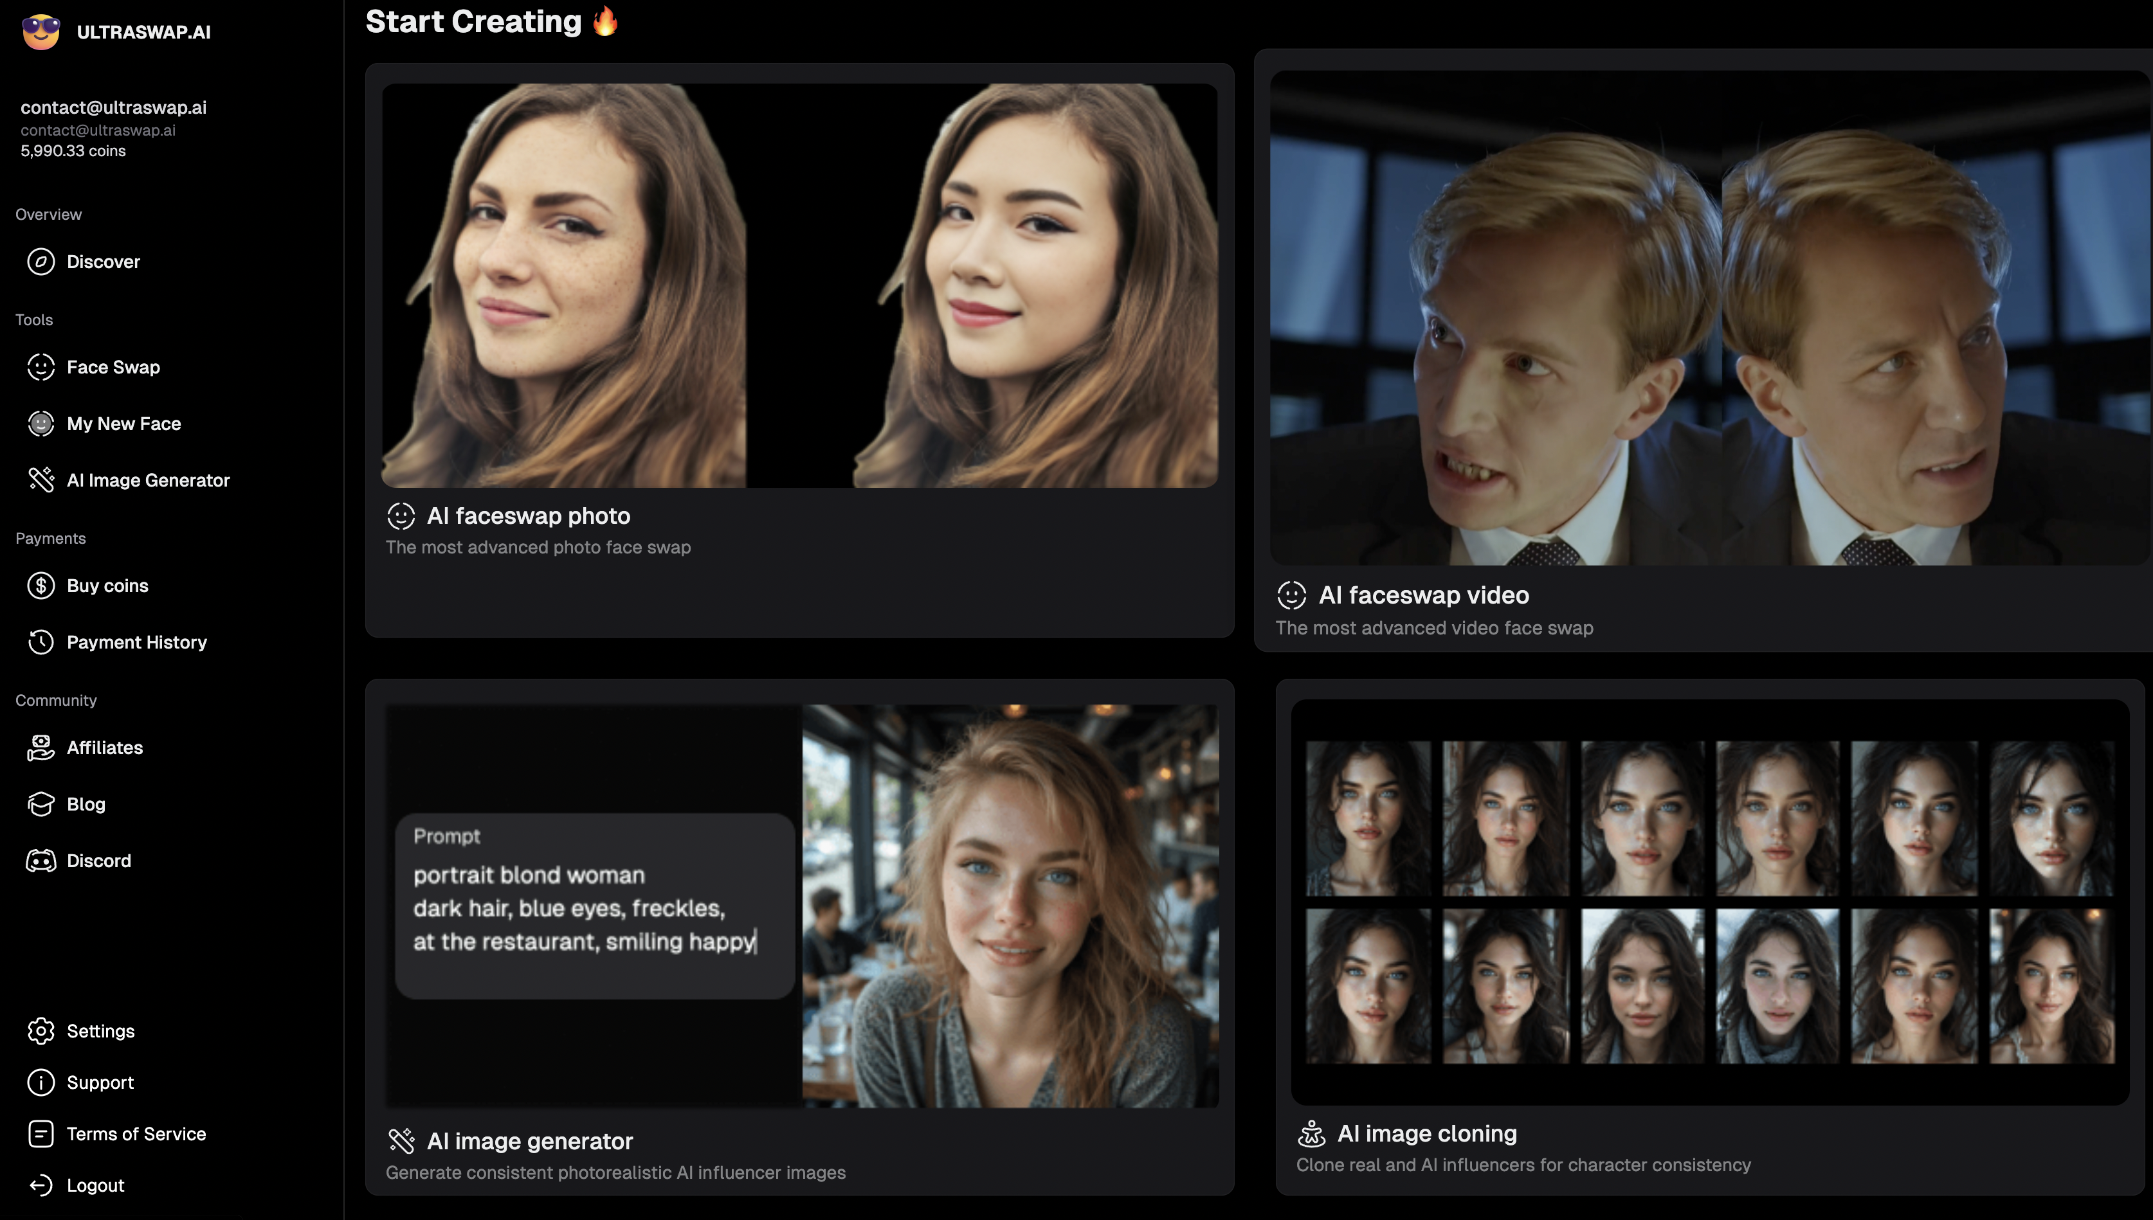
Task: Click the My New Face icon
Action: point(41,423)
